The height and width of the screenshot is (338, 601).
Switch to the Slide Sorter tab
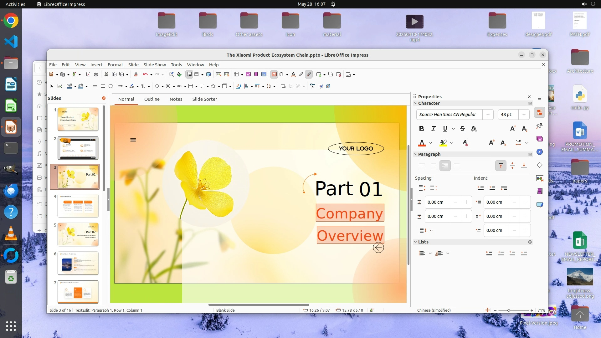point(204,99)
